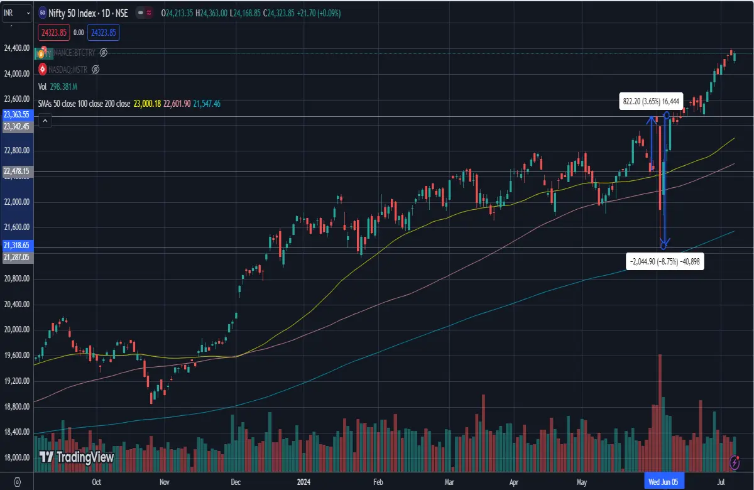
Task: Toggle visibility eye for NASDAQ:MSTR symbol
Action: pyautogui.click(x=96, y=68)
